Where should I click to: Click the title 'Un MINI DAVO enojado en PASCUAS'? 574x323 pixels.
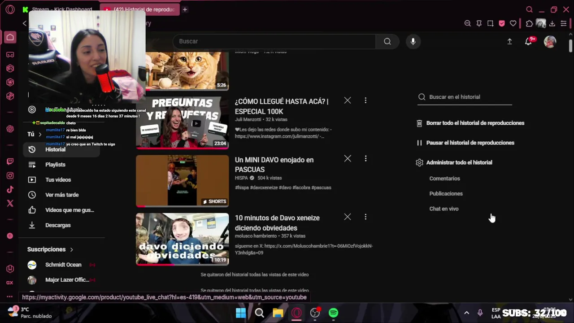pyautogui.click(x=274, y=165)
